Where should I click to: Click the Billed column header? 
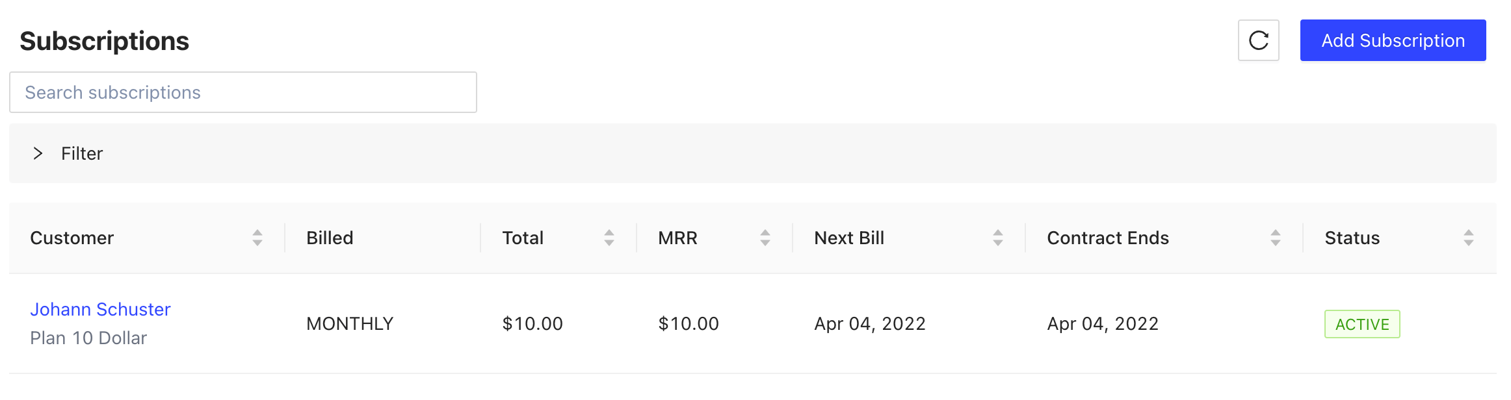pyautogui.click(x=330, y=238)
